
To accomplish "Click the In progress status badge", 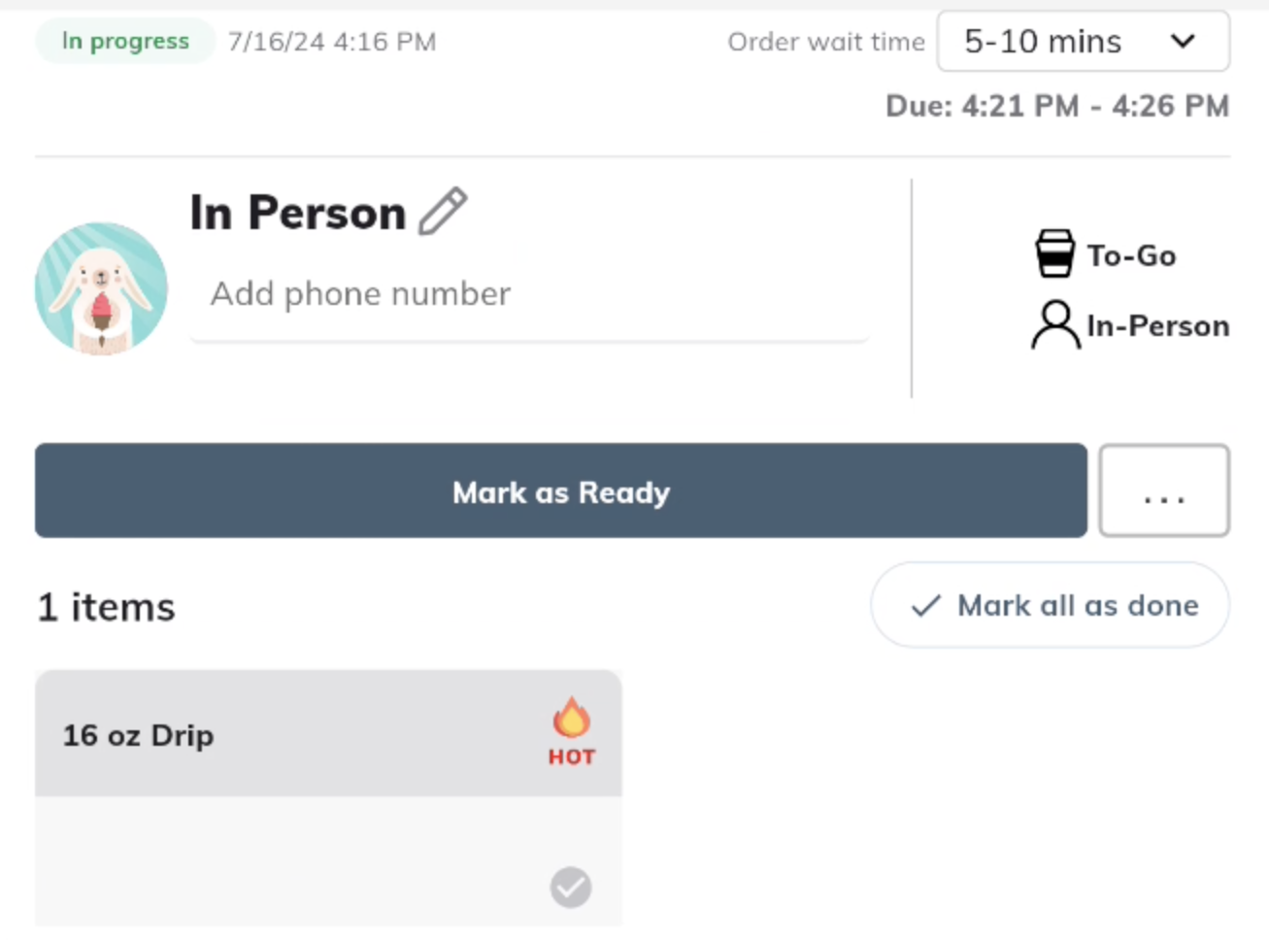I will (x=125, y=41).
